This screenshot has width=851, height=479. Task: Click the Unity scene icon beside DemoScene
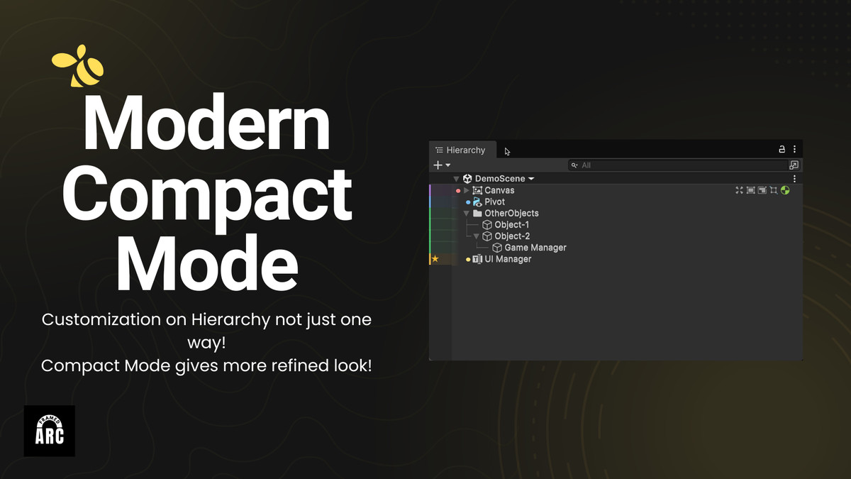point(467,179)
